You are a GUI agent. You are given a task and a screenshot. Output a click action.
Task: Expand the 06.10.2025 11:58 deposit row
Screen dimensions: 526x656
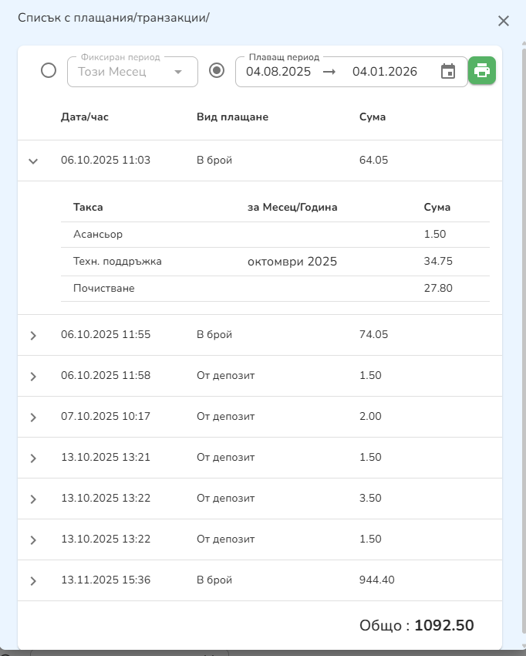pyautogui.click(x=33, y=377)
